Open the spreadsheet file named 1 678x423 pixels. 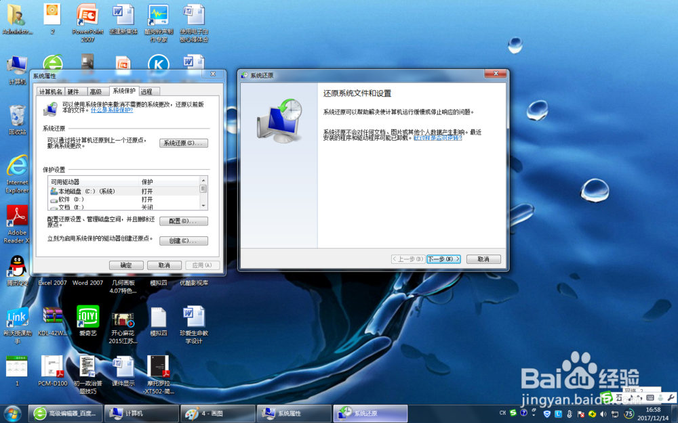18,370
